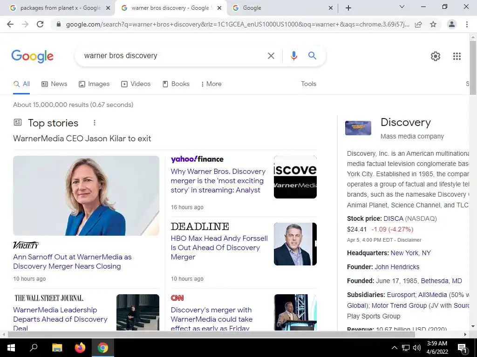Open Google quick settings gear
Image resolution: width=477 pixels, height=357 pixels.
click(436, 56)
